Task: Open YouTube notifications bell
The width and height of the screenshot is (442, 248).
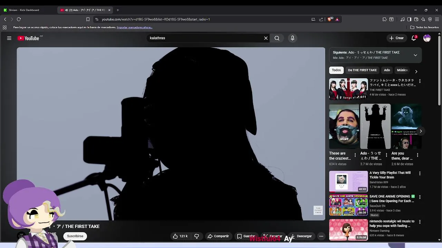Action: click(x=414, y=38)
